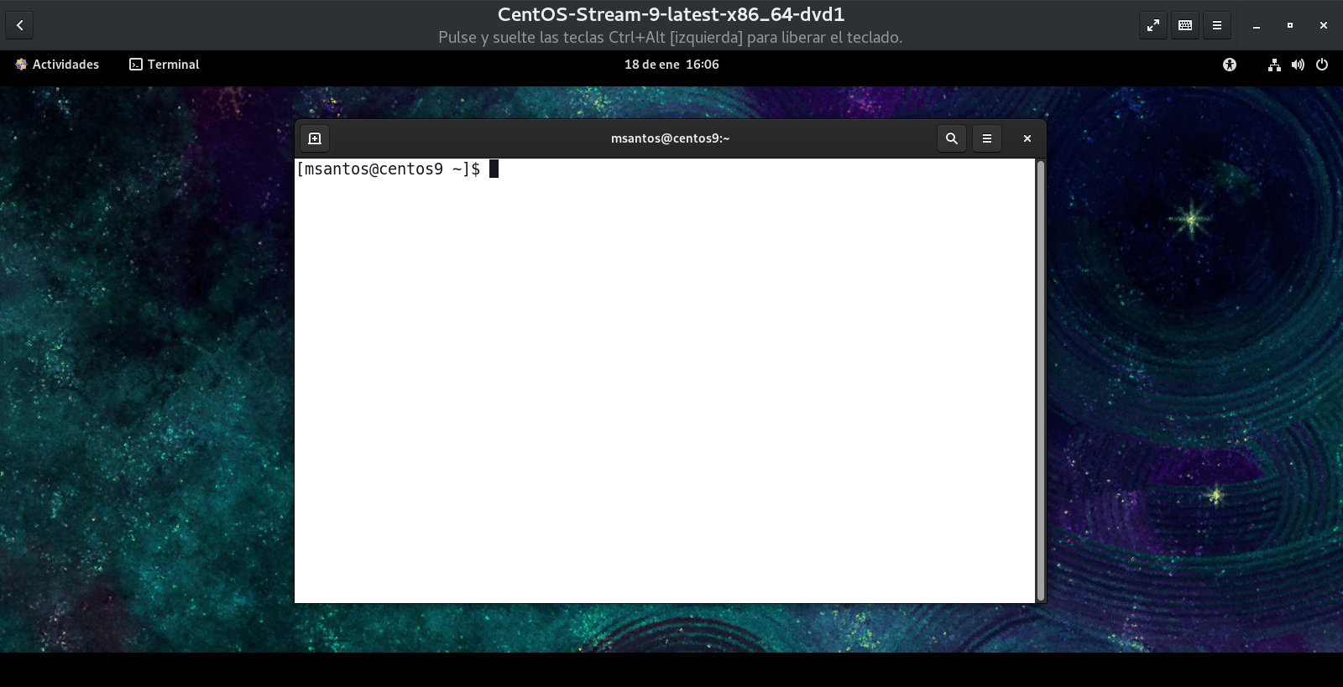Enter fullscreen mode for the virtual machine
This screenshot has width=1343, height=687.
tap(1153, 25)
